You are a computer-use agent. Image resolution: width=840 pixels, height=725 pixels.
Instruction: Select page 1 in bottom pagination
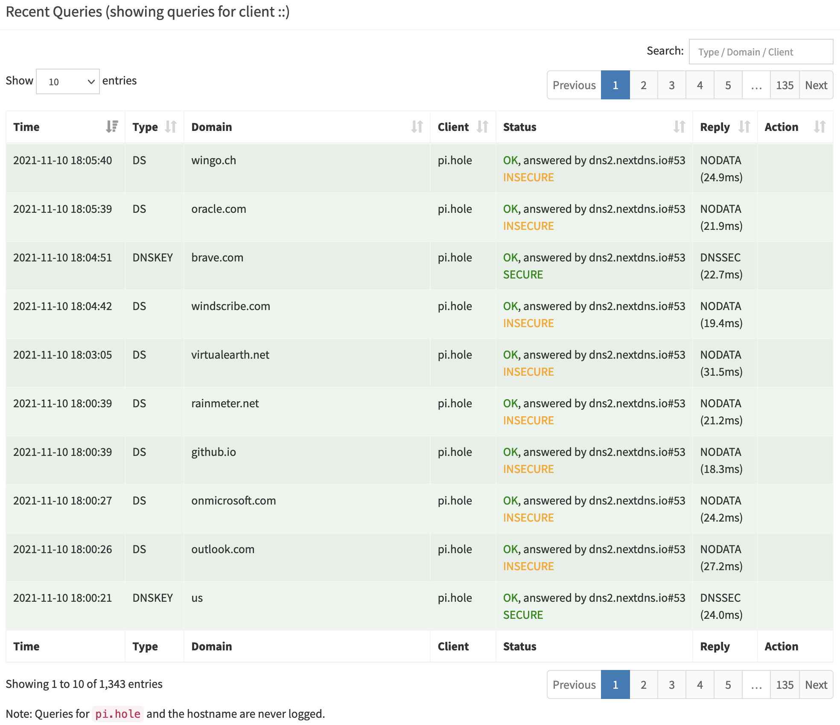click(x=615, y=684)
